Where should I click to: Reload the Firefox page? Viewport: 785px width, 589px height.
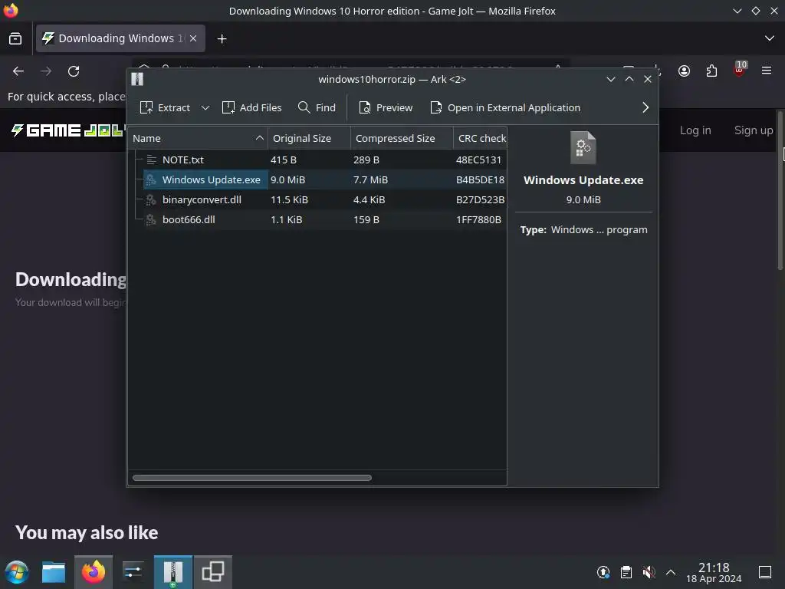(74, 71)
